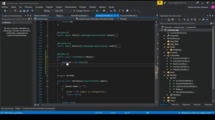The width and height of the screenshot is (215, 120).
Task: Select Reply.cs under the WS folder
Action: click(179, 89)
